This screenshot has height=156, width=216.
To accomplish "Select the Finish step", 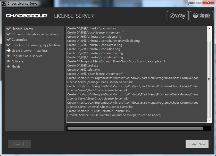I will [16, 67].
